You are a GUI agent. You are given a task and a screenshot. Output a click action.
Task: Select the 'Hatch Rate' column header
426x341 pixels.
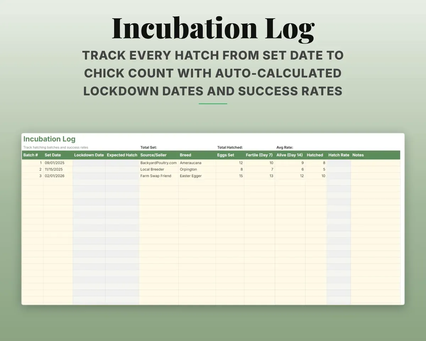[x=339, y=155]
